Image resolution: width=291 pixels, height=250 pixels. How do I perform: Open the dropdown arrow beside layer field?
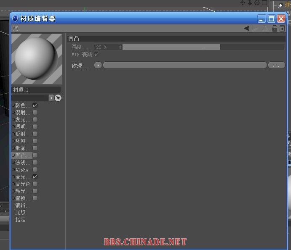point(51,98)
